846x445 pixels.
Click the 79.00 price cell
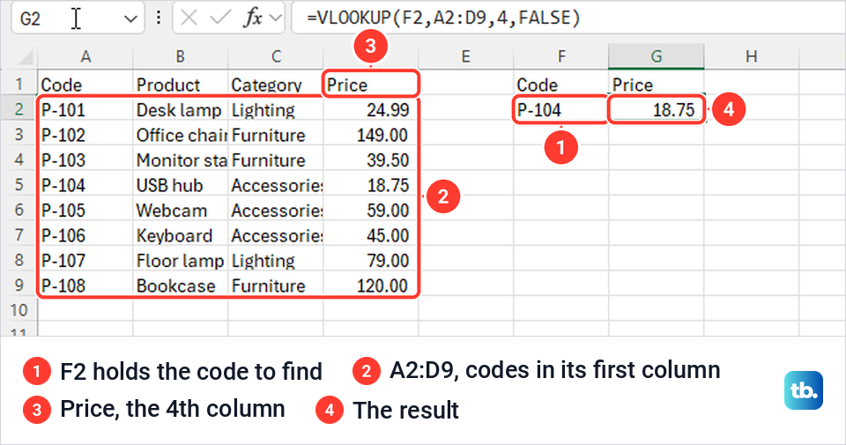[371, 260]
